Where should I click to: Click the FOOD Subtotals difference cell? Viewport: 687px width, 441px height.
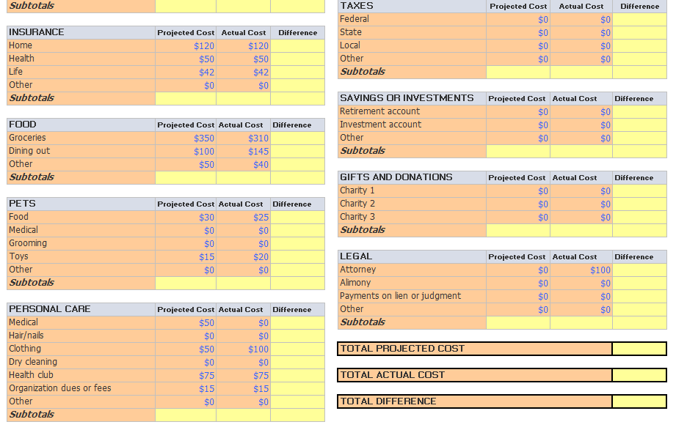[298, 177]
